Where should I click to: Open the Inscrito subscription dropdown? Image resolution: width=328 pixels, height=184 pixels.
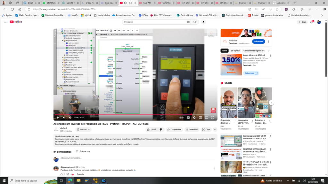pos(83,130)
